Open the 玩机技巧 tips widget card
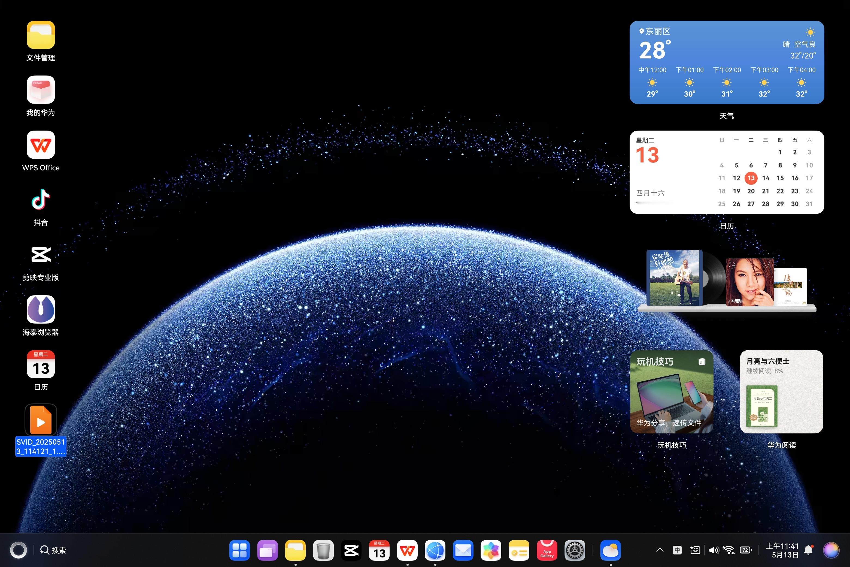The image size is (850, 567). [x=672, y=392]
